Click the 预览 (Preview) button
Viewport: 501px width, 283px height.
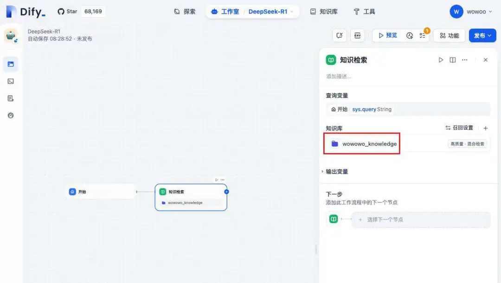pyautogui.click(x=387, y=35)
